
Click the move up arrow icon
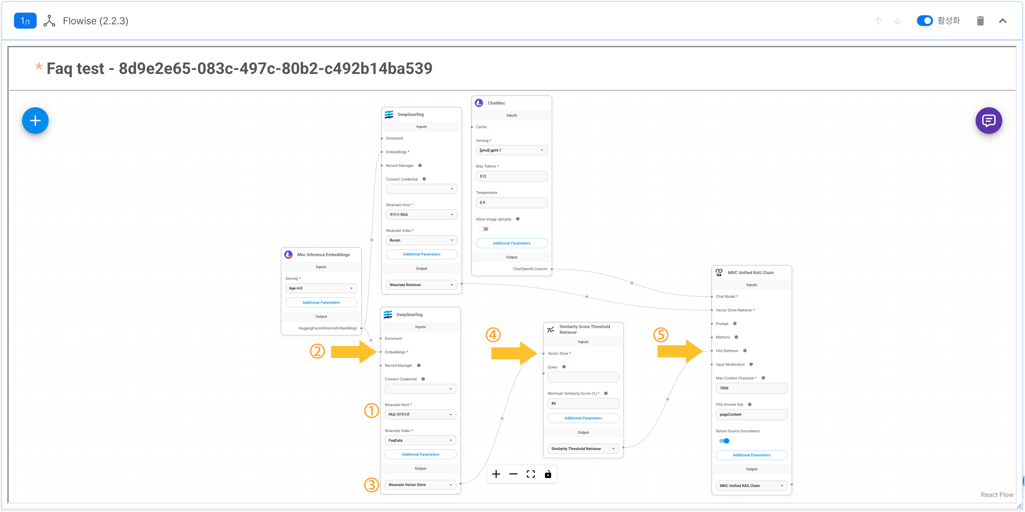click(x=878, y=21)
